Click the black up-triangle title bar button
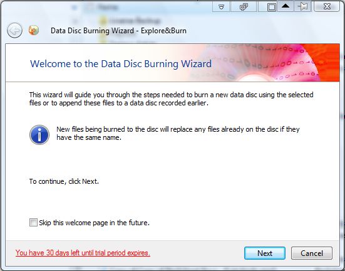This screenshot has height=271, width=345. pyautogui.click(x=286, y=7)
